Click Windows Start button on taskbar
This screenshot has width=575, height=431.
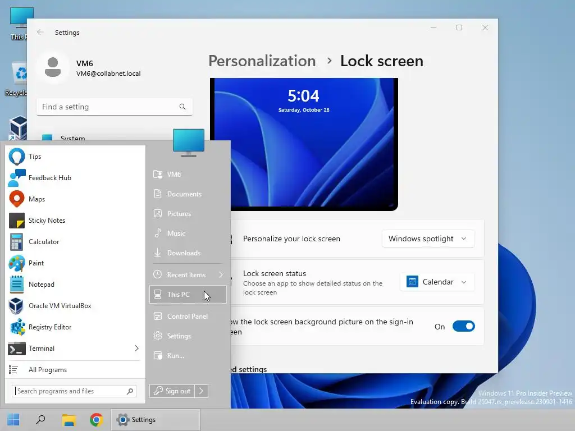pyautogui.click(x=13, y=420)
